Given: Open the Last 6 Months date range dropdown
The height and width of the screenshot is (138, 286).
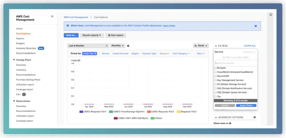Looking at the screenshot, I should tap(88, 46).
